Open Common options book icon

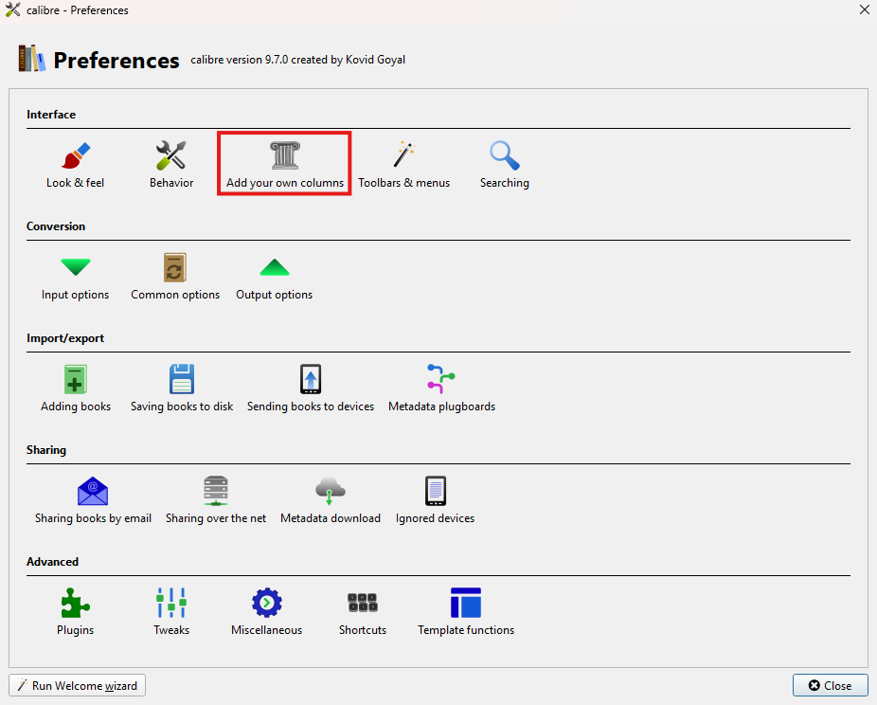coord(175,267)
